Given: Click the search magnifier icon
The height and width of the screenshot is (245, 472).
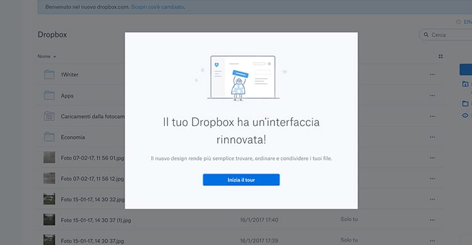Looking at the screenshot, I should pos(426,35).
